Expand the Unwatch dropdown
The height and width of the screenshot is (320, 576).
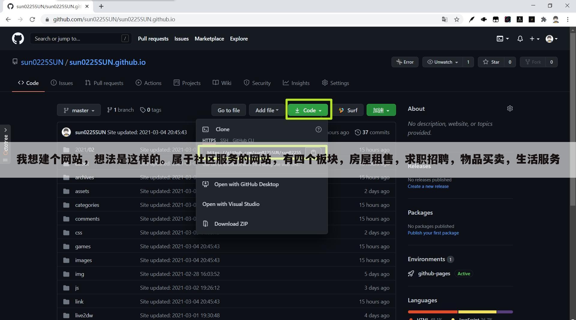(442, 62)
